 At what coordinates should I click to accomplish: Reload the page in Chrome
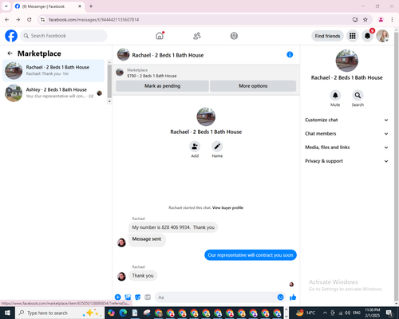point(30,19)
